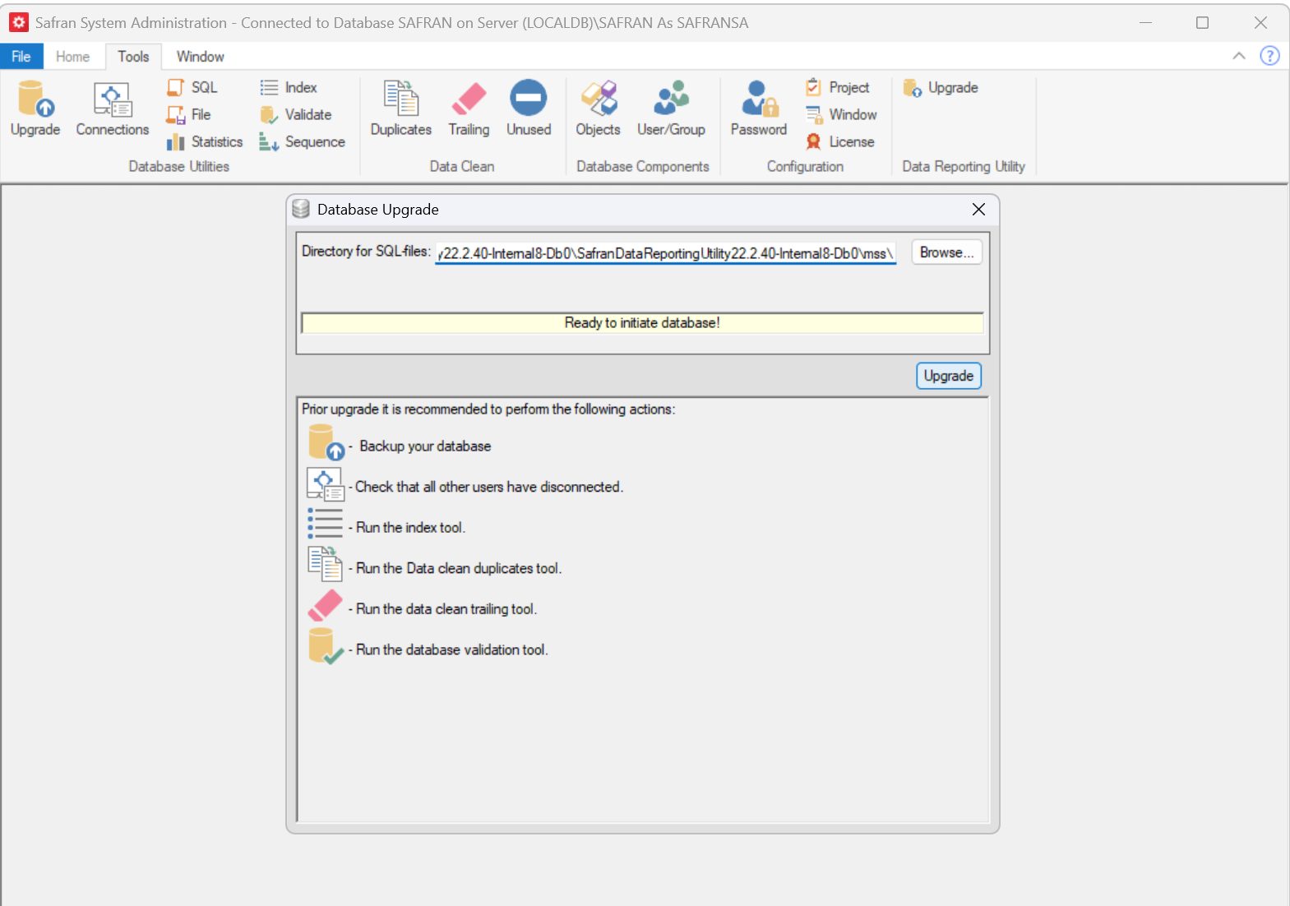Click the check users disconnected icon

pyautogui.click(x=326, y=484)
